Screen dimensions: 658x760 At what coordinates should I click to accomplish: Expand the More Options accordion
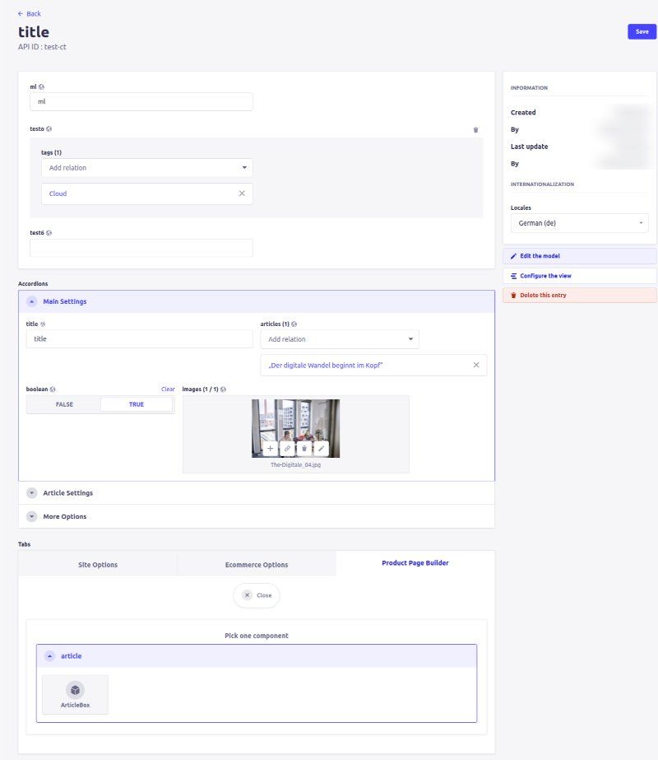[x=256, y=516]
